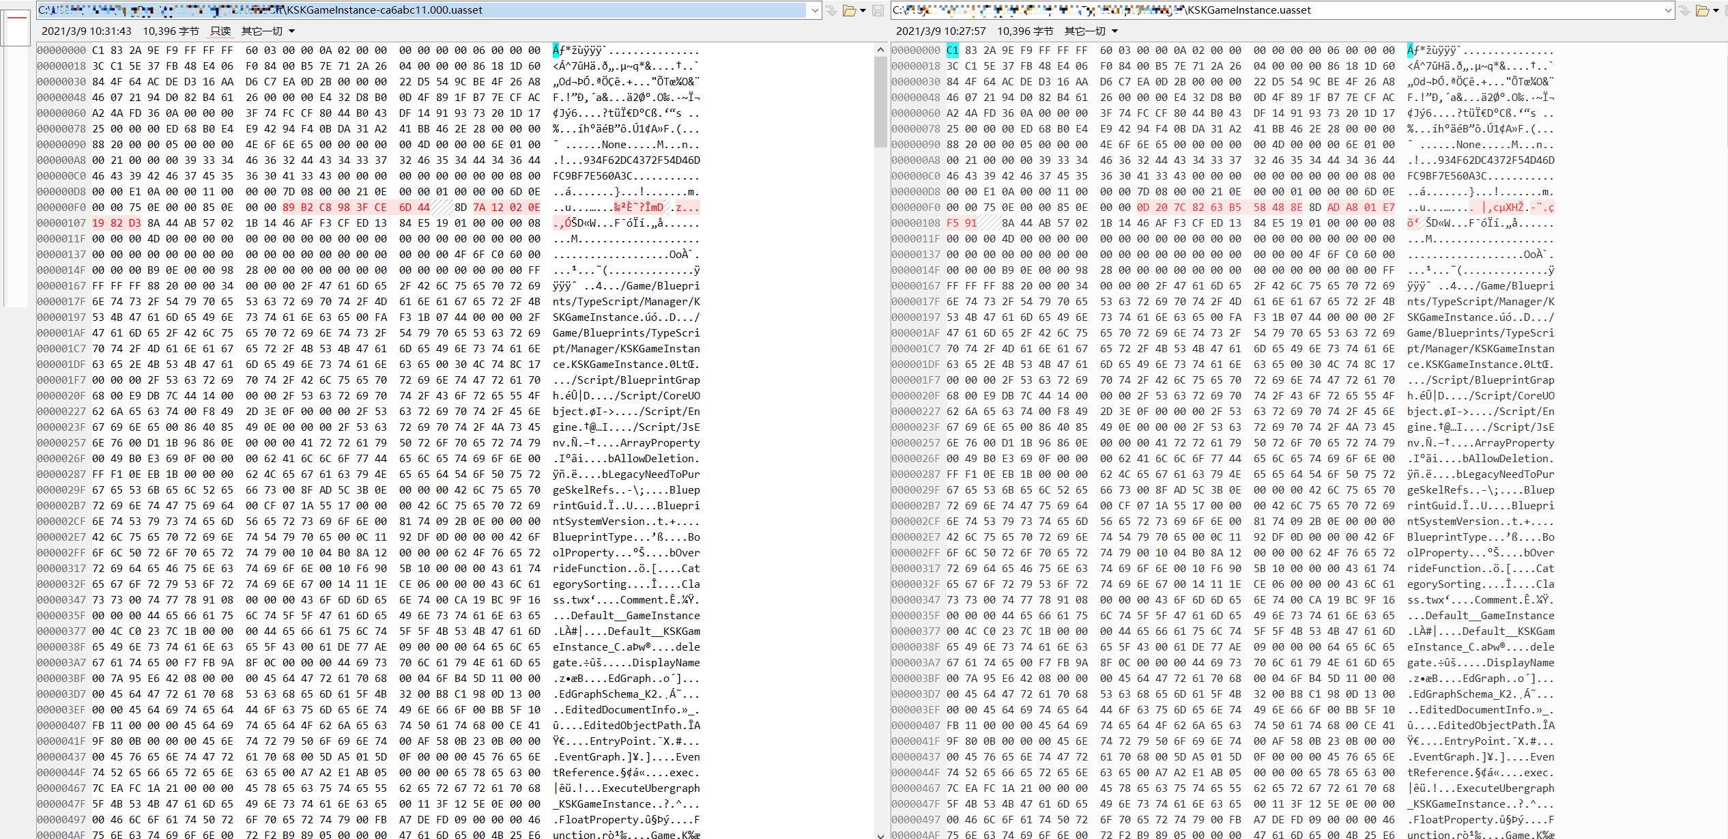
Task: Toggle 只读 read-only mode for the left file
Action: click(221, 31)
